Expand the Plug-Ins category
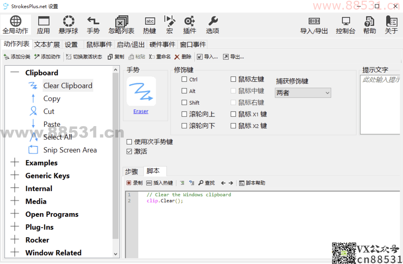The image size is (403, 264). [x=15, y=227]
